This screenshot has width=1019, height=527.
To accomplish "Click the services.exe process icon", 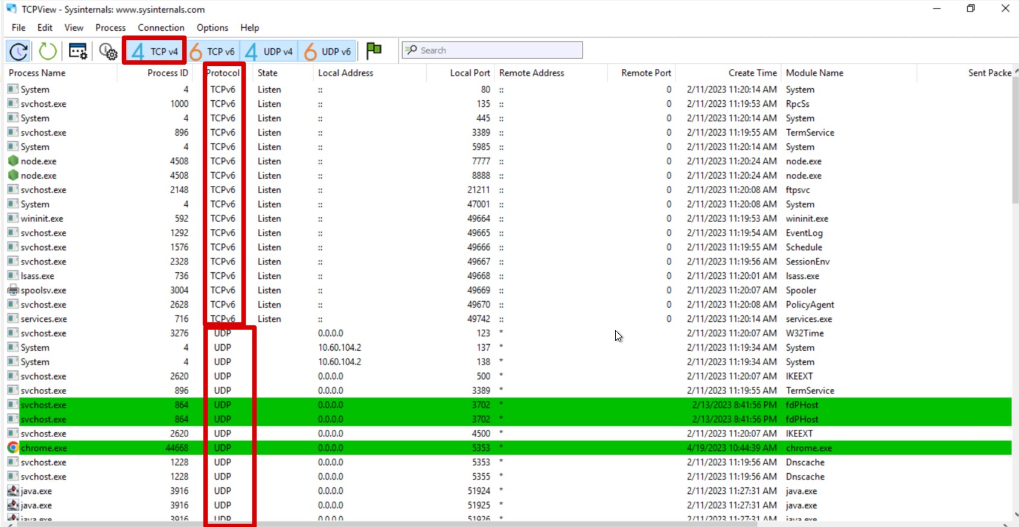I will 13,319.
